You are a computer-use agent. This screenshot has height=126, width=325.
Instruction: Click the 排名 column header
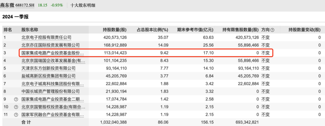tap(8, 30)
